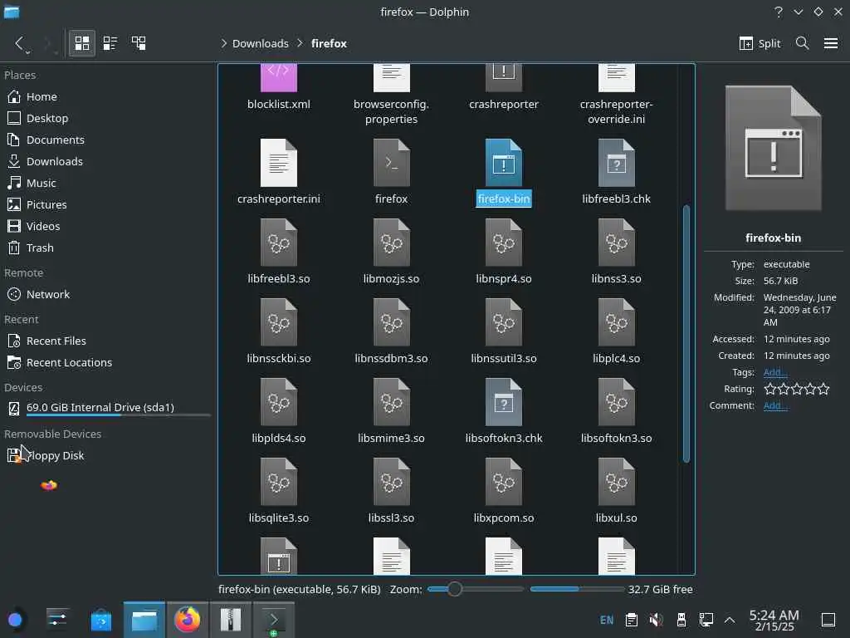This screenshot has height=638, width=850.
Task: Open Music in Places panel
Action: (x=107, y=184)
